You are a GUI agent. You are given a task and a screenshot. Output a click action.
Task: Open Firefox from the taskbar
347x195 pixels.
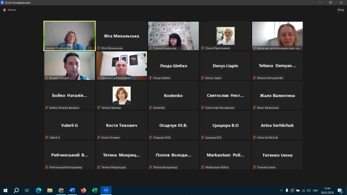(83, 190)
